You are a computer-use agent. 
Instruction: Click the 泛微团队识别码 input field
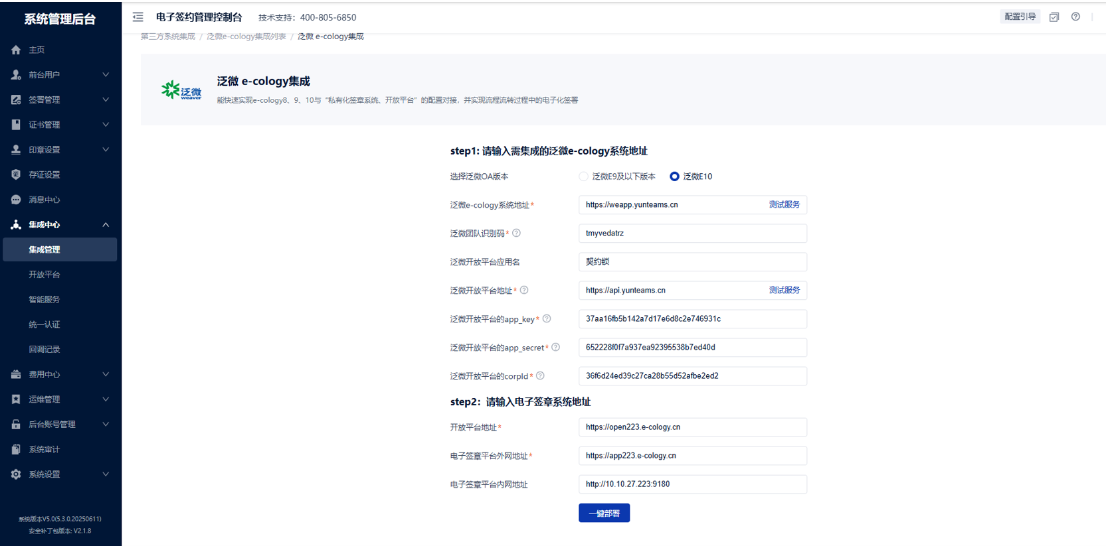pos(693,234)
